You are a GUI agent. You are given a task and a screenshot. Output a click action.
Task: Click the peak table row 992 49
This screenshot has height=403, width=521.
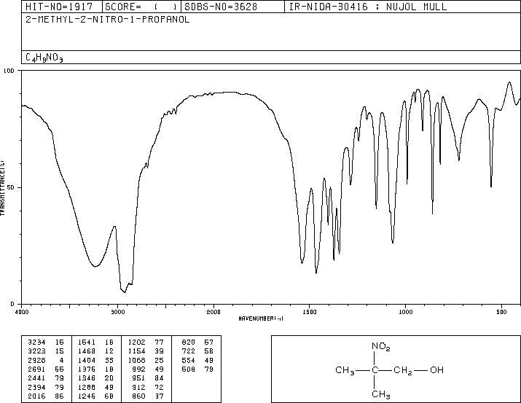coord(148,369)
